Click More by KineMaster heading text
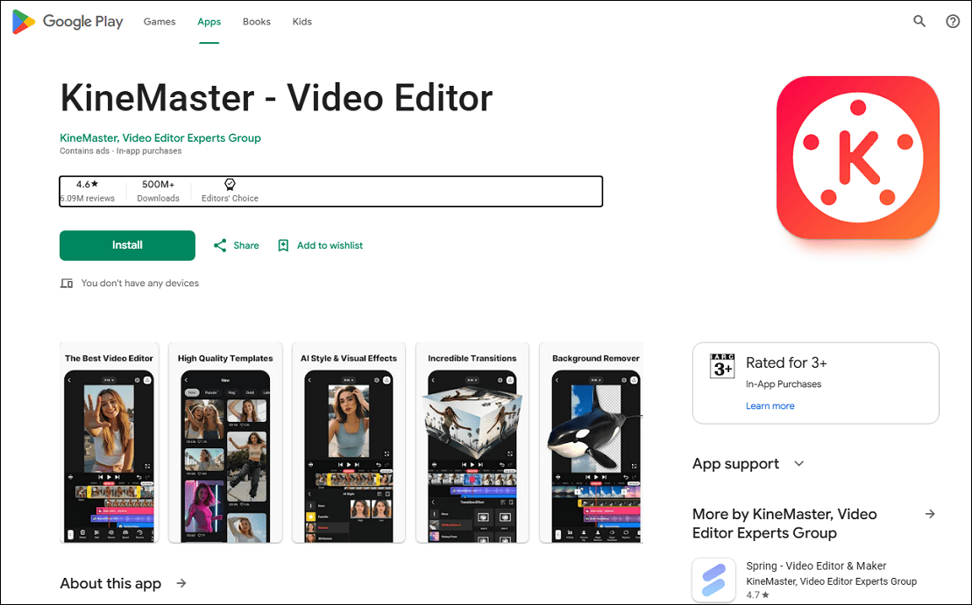972x605 pixels. [x=784, y=524]
